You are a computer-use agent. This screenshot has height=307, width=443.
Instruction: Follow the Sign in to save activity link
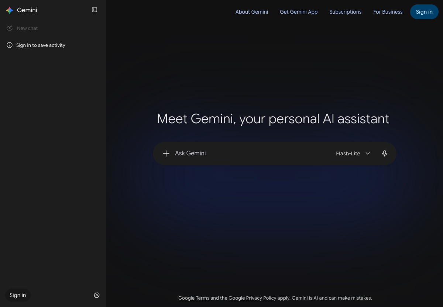coord(24,45)
